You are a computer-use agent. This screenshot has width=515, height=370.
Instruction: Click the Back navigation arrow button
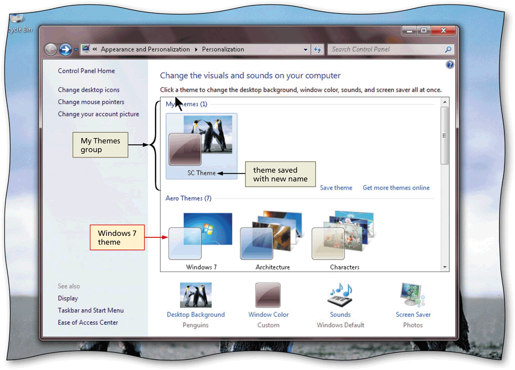tap(51, 50)
